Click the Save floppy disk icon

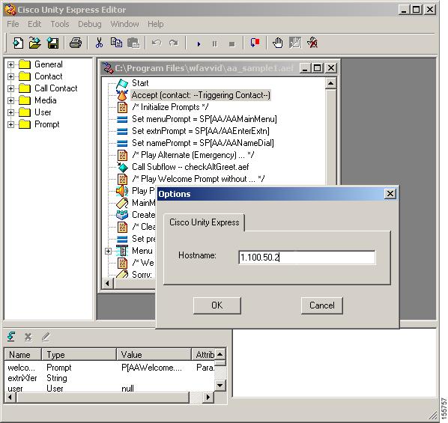[x=53, y=43]
